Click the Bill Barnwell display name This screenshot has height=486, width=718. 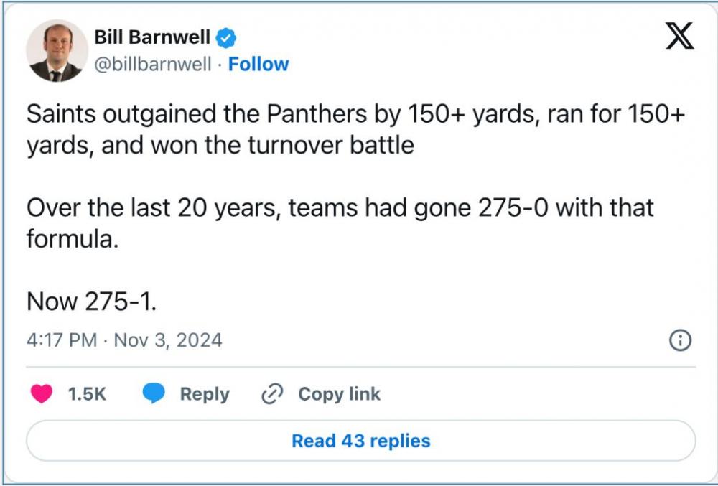(152, 37)
